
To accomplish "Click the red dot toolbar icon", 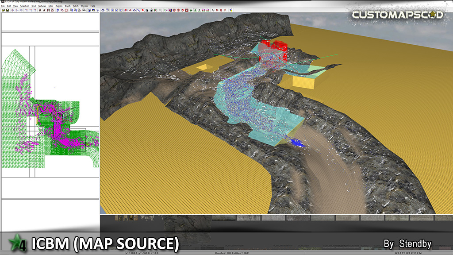I will pyautogui.click(x=143, y=10).
